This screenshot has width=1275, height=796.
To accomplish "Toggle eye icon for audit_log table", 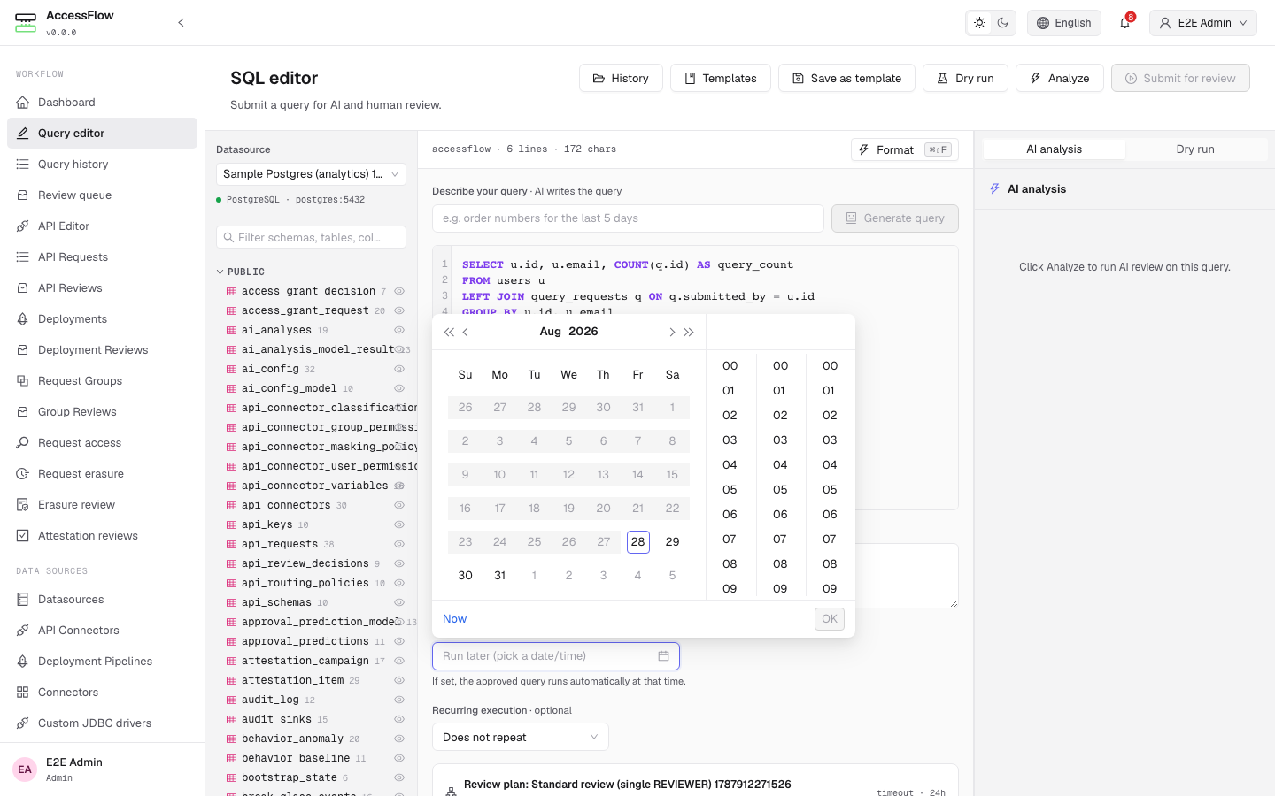I will (x=399, y=700).
